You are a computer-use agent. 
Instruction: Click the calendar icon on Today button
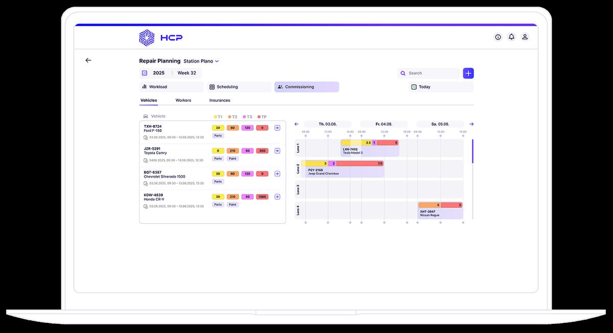(x=414, y=87)
